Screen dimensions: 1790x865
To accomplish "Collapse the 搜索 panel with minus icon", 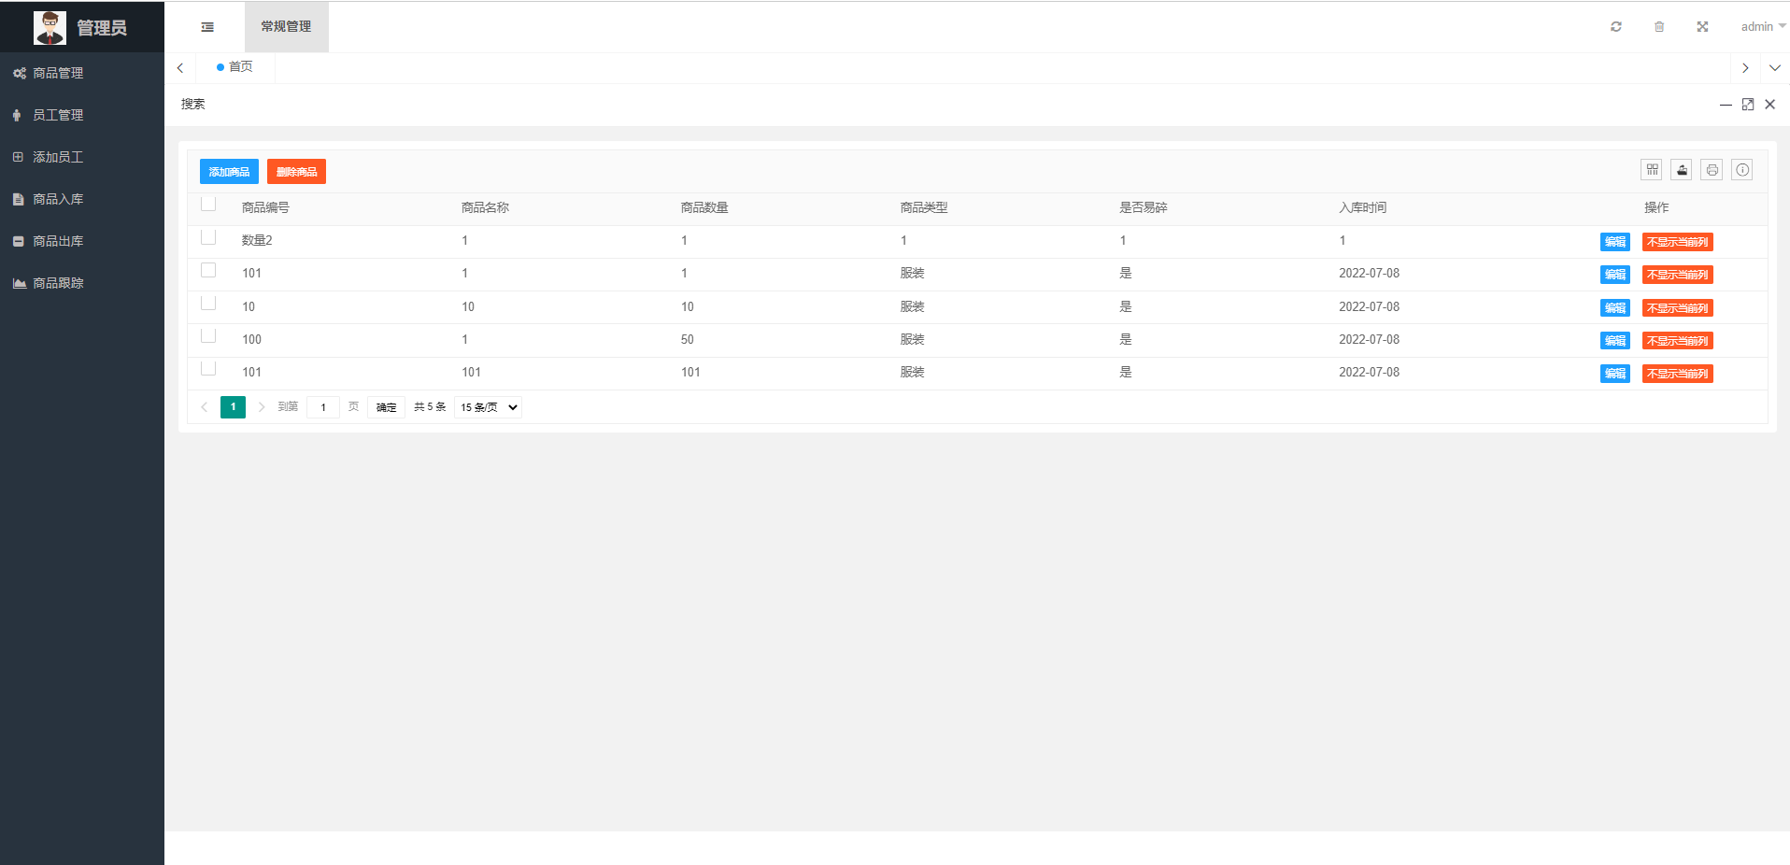I will click(x=1726, y=105).
